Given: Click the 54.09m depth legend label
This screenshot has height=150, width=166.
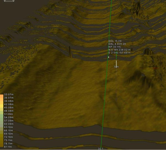Looking at the screenshot, I should [x=9, y=117].
